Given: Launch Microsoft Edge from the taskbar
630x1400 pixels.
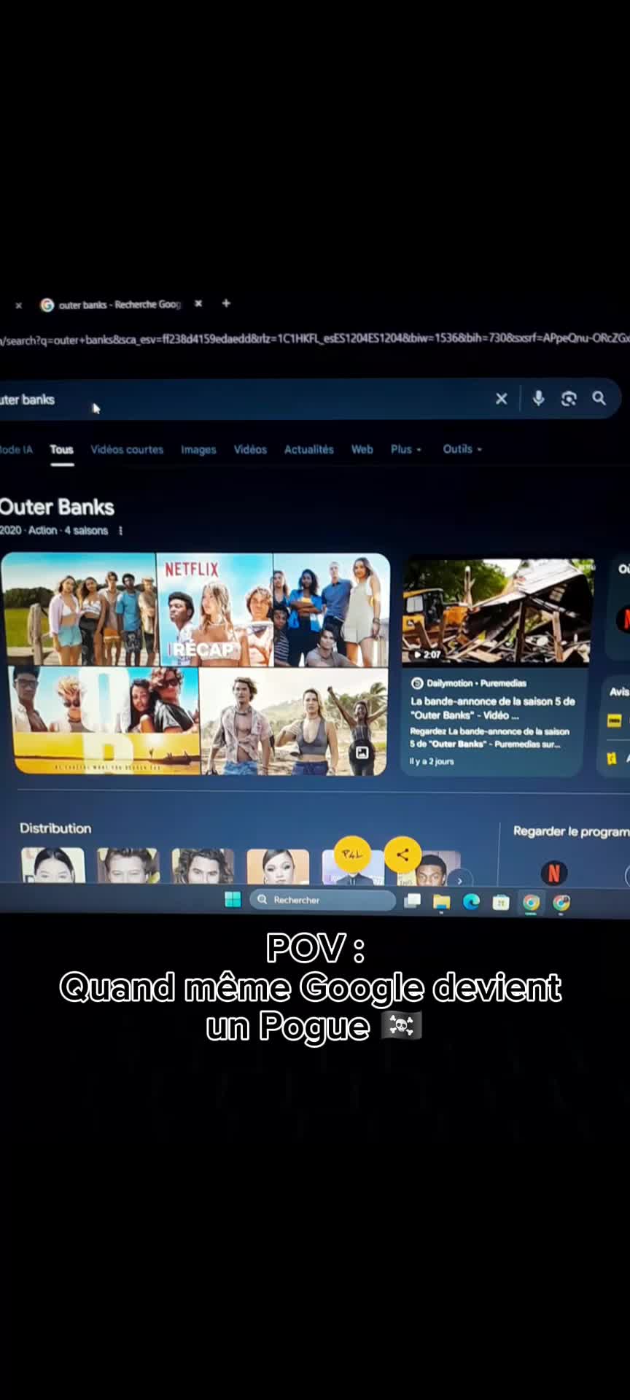Looking at the screenshot, I should 472,902.
